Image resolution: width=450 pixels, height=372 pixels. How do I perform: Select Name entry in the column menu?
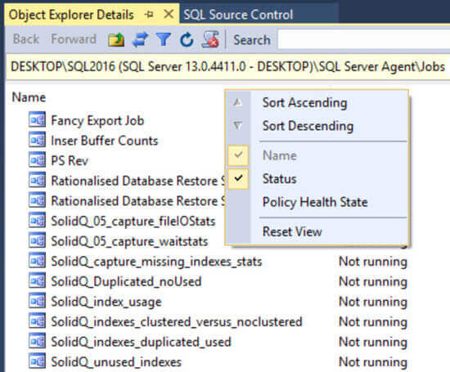pos(280,155)
